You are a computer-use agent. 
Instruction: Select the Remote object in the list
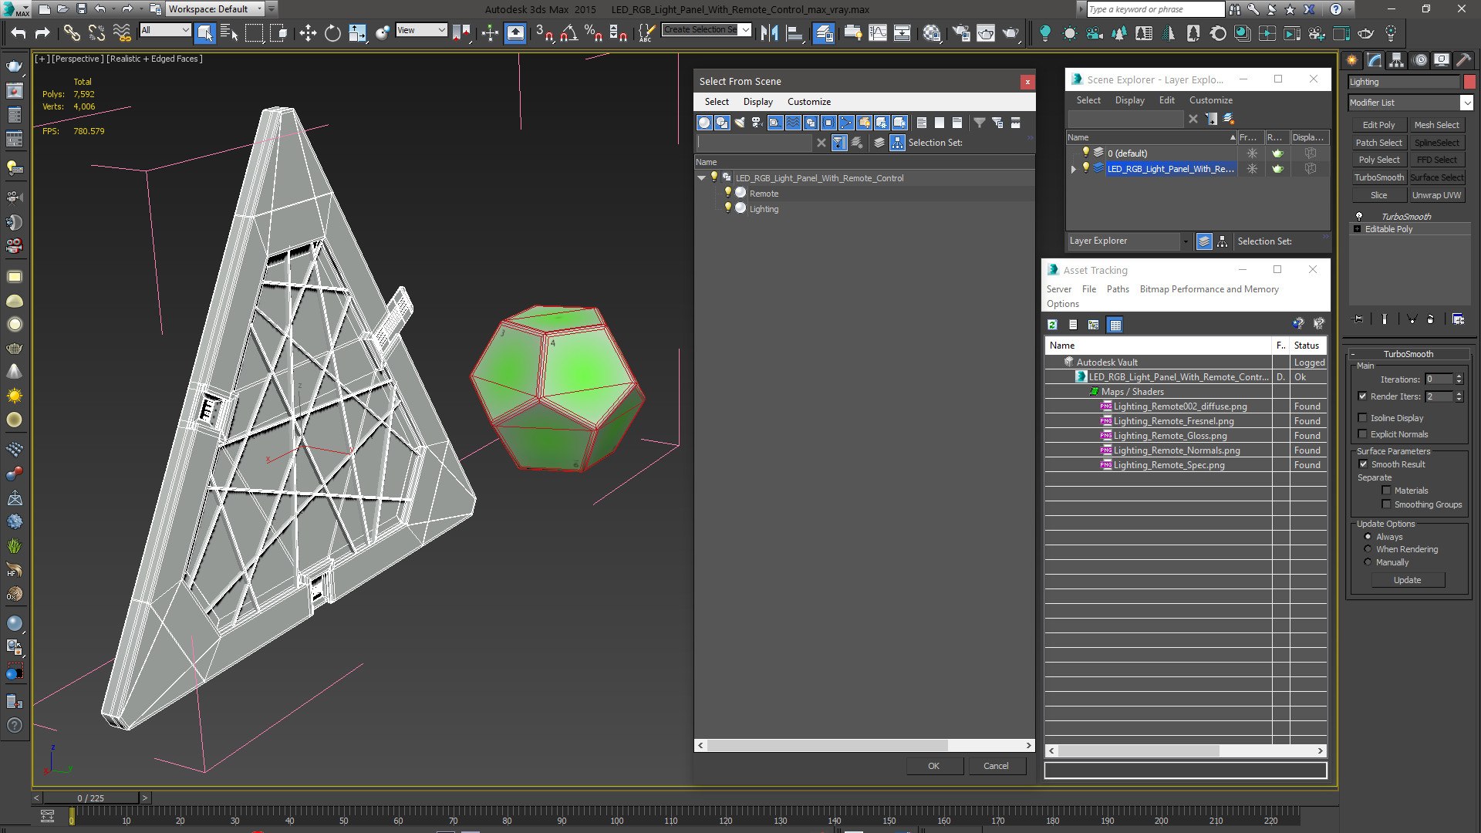[764, 194]
